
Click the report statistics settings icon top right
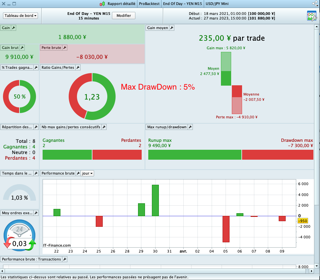click(x=312, y=16)
